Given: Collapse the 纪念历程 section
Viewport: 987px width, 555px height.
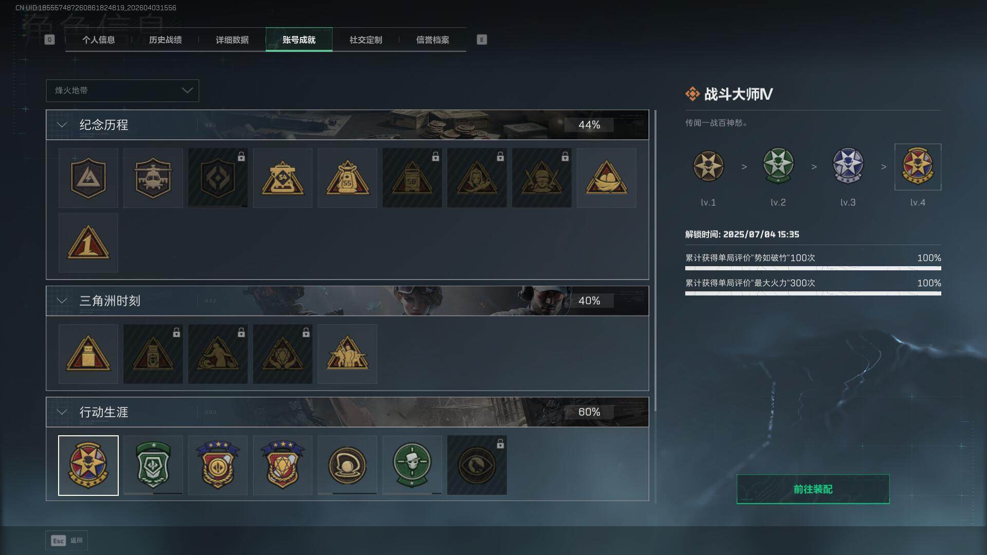Looking at the screenshot, I should [62, 125].
